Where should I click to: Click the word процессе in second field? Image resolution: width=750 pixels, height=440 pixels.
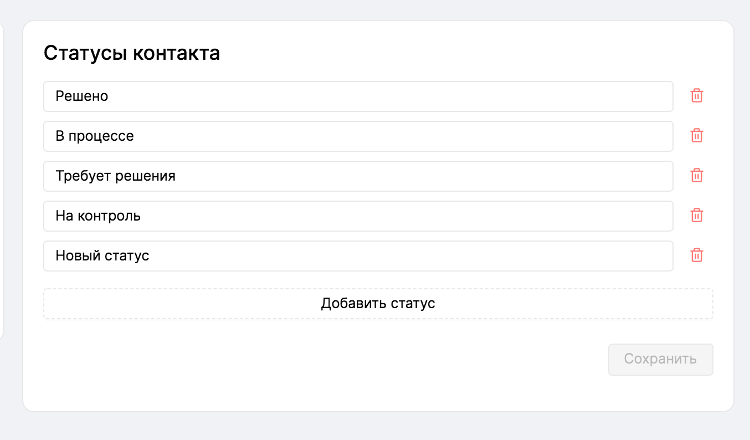coord(101,136)
